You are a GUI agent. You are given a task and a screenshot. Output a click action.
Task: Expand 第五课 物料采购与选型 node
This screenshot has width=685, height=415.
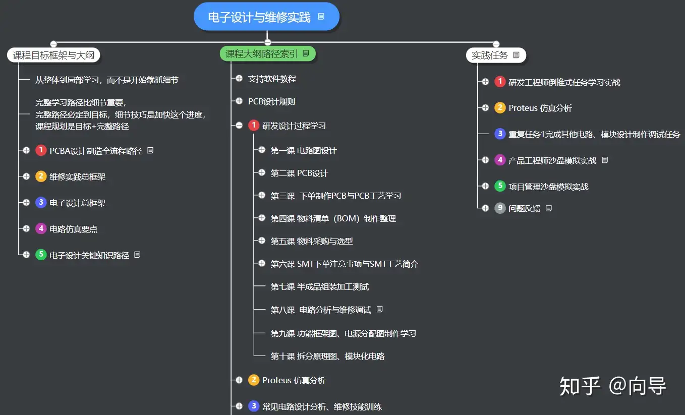pos(262,241)
